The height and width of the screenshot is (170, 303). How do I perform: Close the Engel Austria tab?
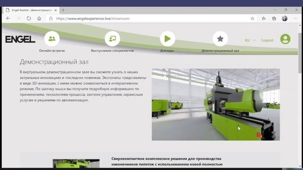pyautogui.click(x=56, y=10)
